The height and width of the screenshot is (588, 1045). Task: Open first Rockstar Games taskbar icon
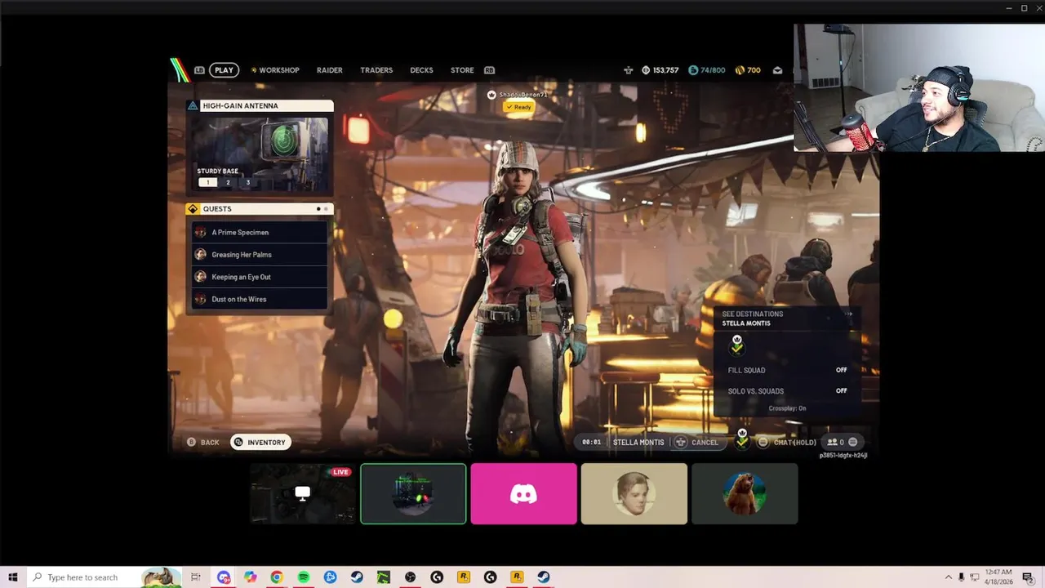[x=463, y=577]
